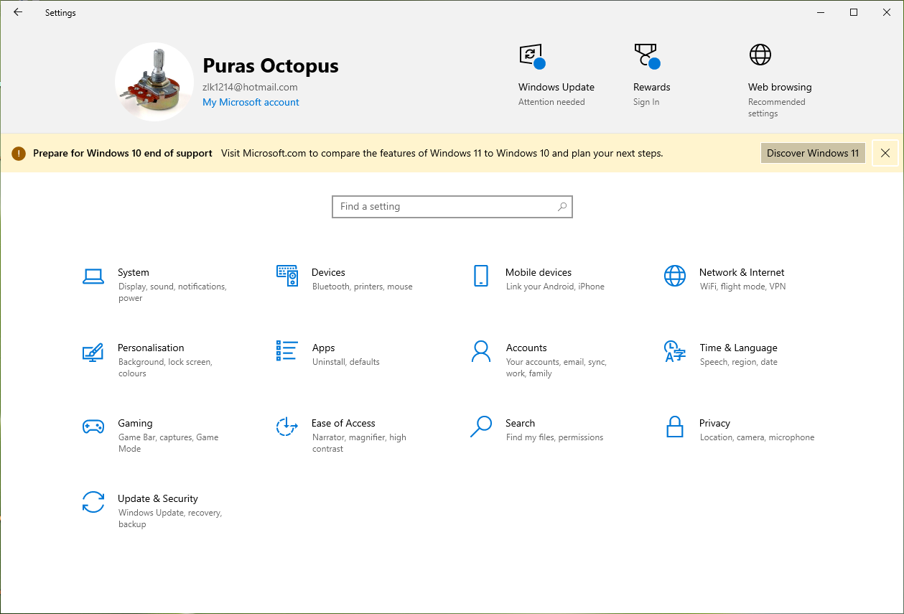Click the Gaming controller icon
Screen dimensions: 904x614
click(x=93, y=427)
